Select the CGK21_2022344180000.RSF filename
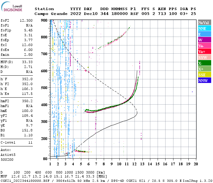 pyautogui.click(x=25, y=181)
